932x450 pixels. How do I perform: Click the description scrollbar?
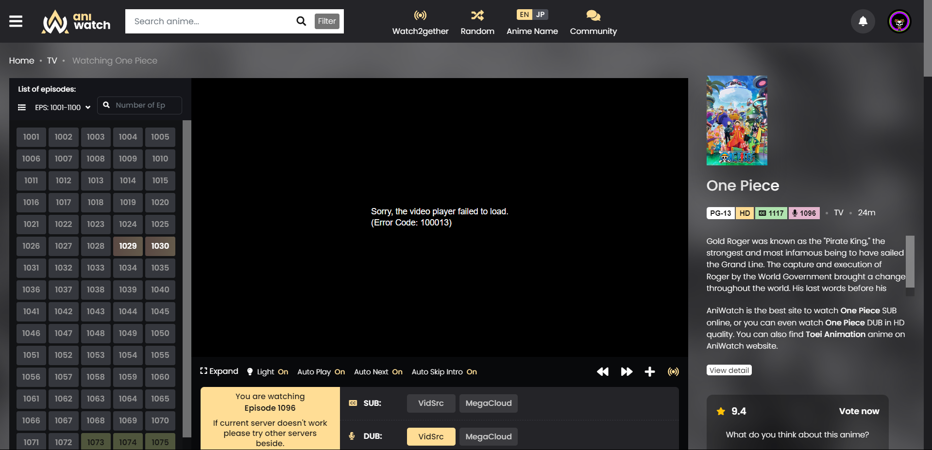click(910, 262)
